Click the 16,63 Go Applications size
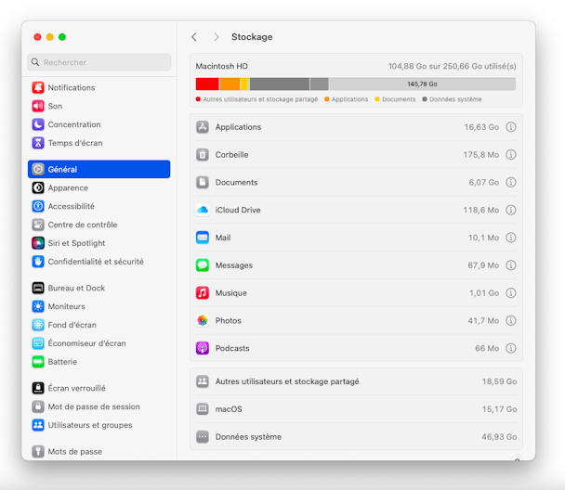 (481, 127)
